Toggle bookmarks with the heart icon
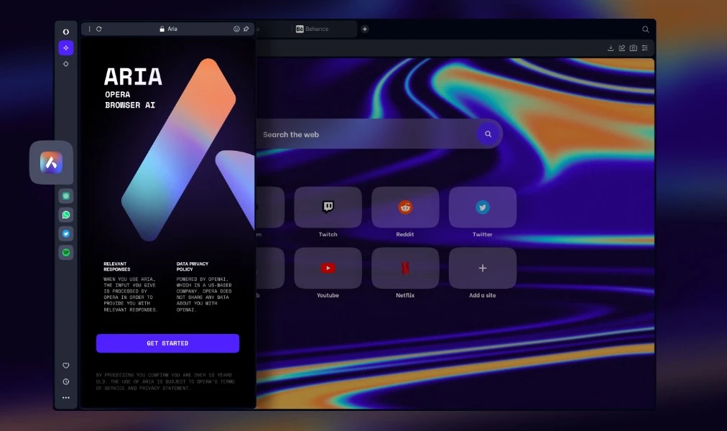727x431 pixels. (x=65, y=366)
